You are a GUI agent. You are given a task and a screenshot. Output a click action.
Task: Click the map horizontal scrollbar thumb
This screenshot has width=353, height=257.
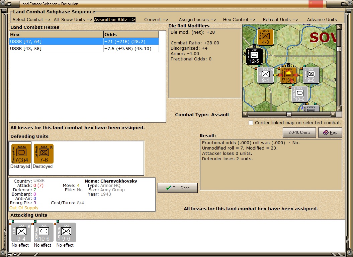[289, 114]
